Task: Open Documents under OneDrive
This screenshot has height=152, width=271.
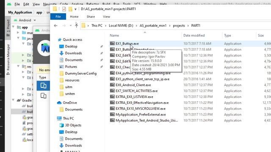Action: tap(74, 109)
